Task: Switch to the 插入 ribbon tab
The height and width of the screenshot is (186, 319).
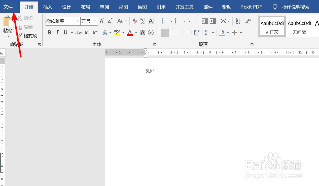Action: tap(48, 7)
